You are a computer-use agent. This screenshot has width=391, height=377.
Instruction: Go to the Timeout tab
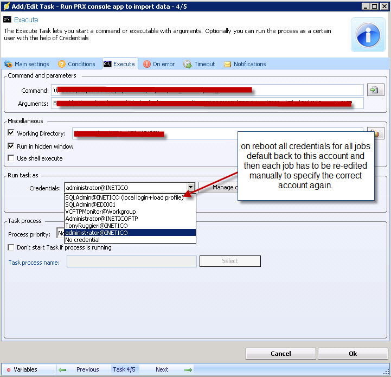(199, 64)
